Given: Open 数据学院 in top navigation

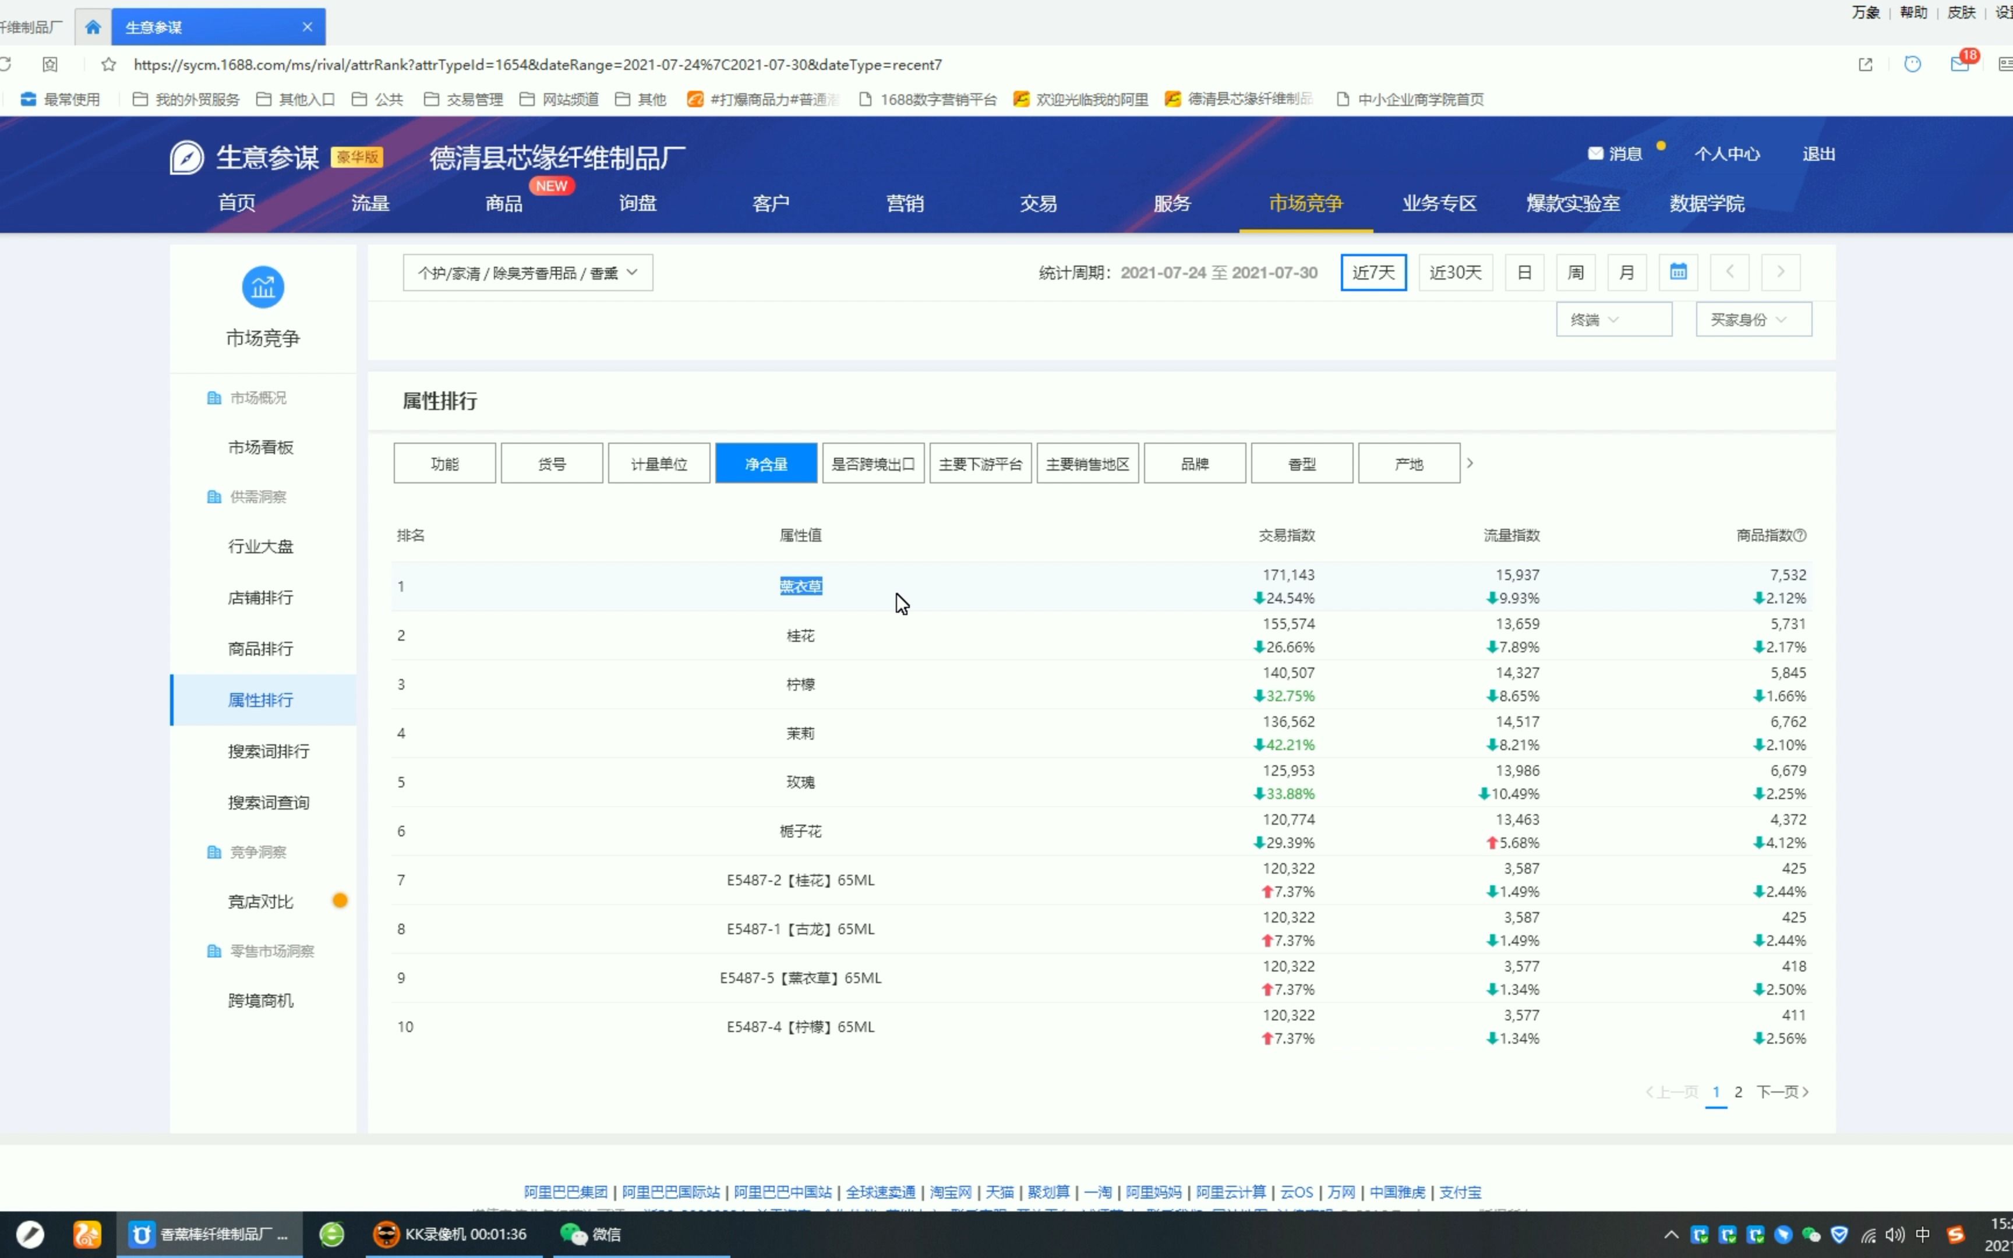Looking at the screenshot, I should [1707, 203].
